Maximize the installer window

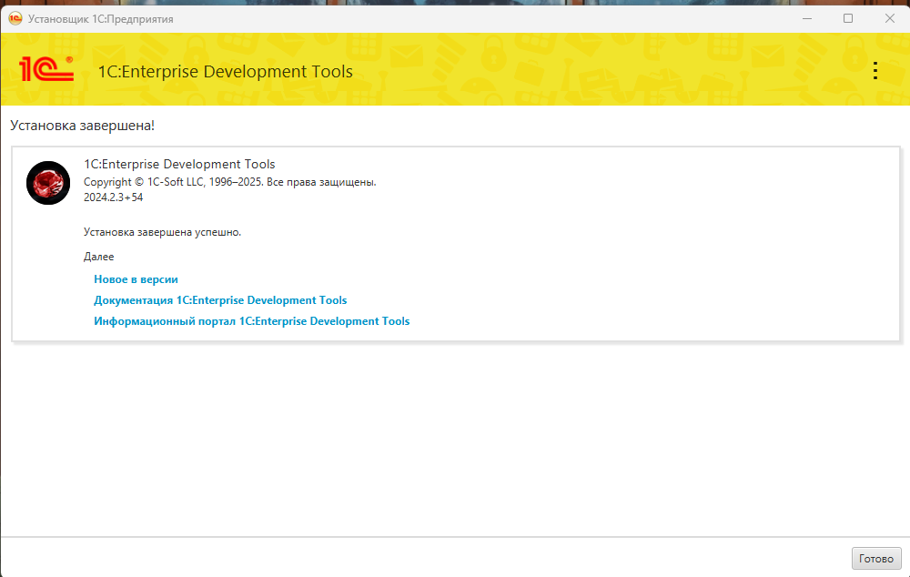[848, 18]
